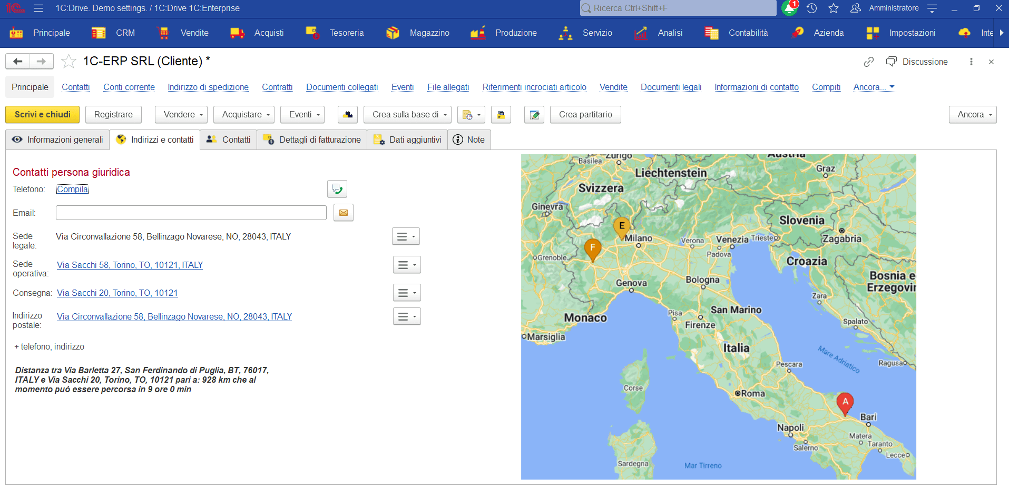Switch to the Contatti tab
Viewport: 1009px width, 488px height.
228,140
